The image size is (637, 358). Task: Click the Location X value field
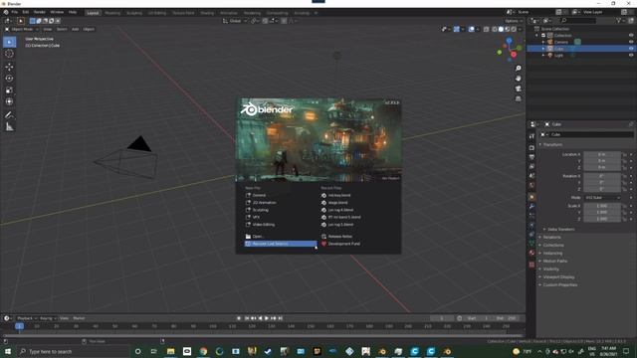tap(602, 154)
